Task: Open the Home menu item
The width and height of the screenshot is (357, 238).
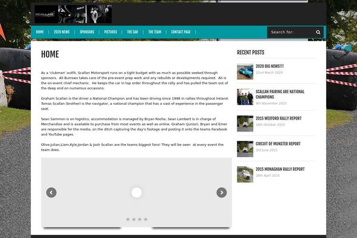Action: point(40,32)
